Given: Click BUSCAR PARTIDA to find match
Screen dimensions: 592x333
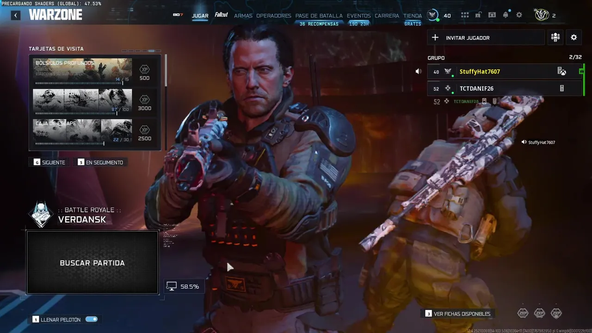Looking at the screenshot, I should [x=92, y=263].
